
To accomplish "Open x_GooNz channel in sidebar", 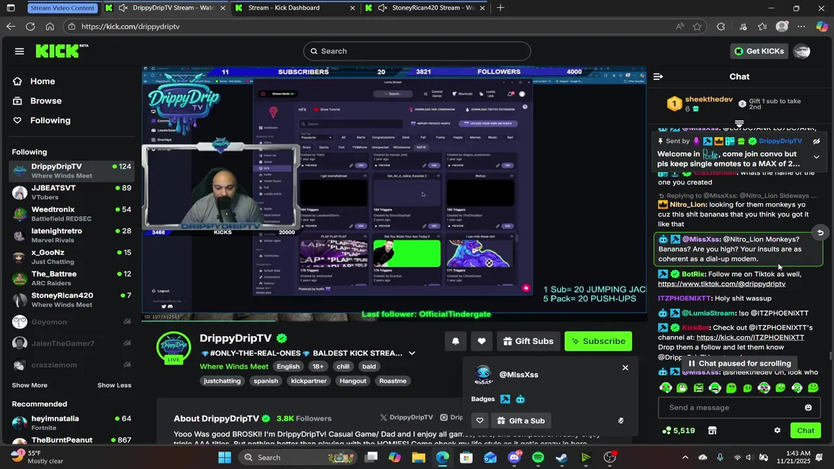I will (72, 257).
